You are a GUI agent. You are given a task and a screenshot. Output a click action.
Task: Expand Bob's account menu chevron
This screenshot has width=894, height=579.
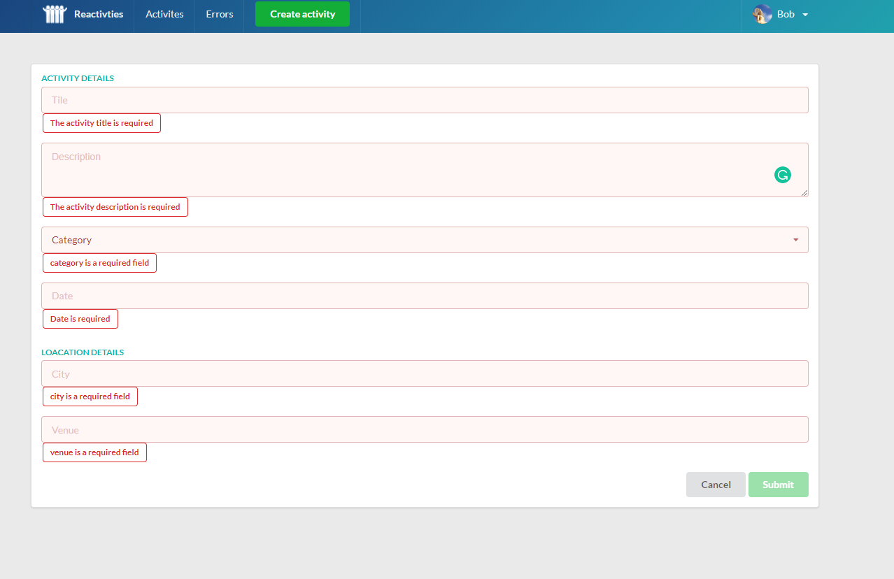coord(803,14)
